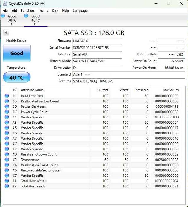Click the CrystalDiskInfo app icon in title bar

pos(5,4)
